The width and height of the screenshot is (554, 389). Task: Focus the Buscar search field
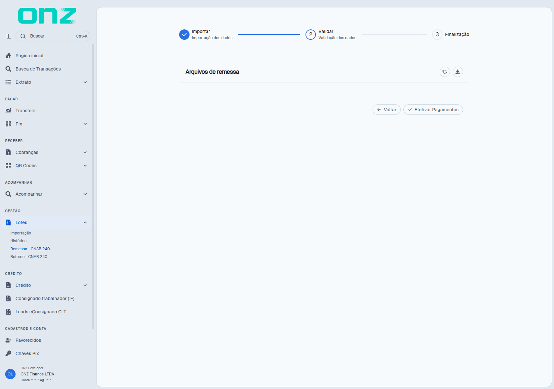(x=53, y=36)
